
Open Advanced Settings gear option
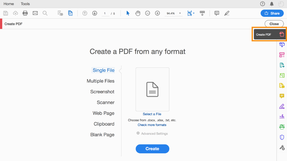[152, 133]
